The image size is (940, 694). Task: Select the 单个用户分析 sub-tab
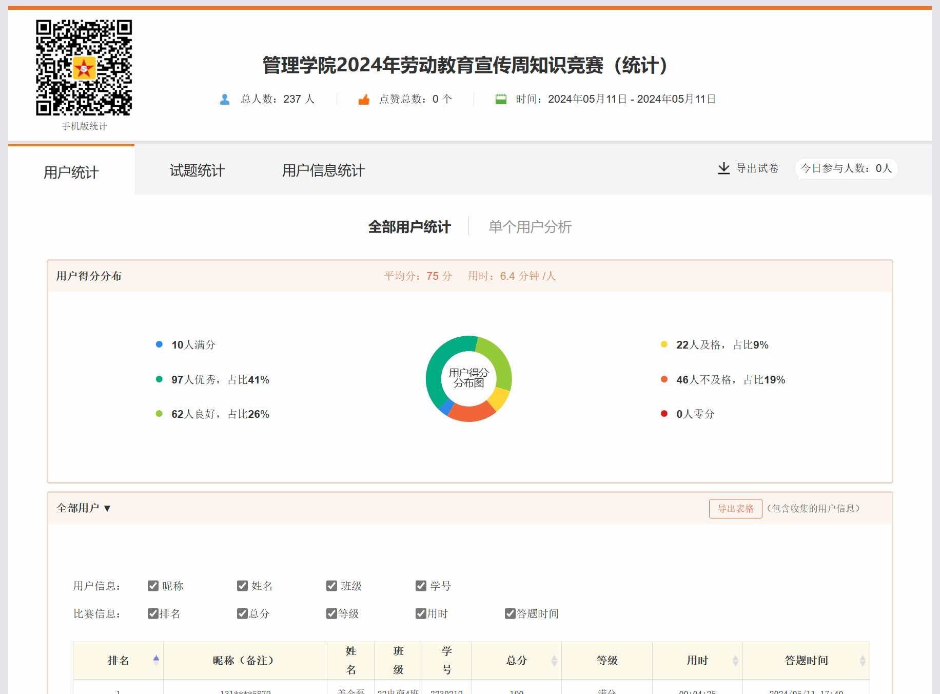pyautogui.click(x=530, y=227)
